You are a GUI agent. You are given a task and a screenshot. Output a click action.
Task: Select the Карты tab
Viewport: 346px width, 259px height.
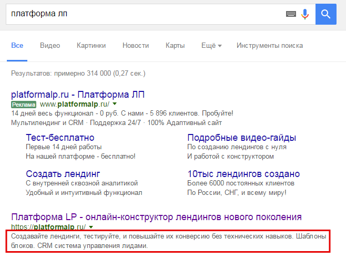pyautogui.click(x=175, y=46)
